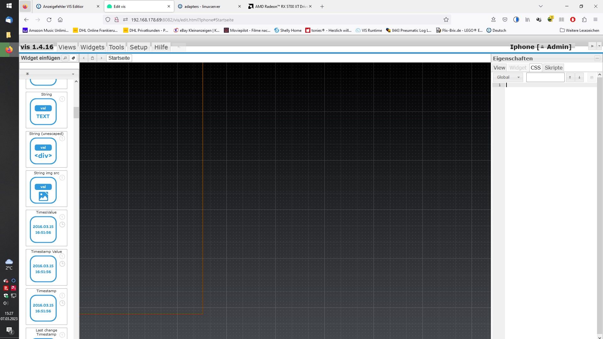
Task: Click the down arrow in CSS search controls
Action: tap(579, 77)
